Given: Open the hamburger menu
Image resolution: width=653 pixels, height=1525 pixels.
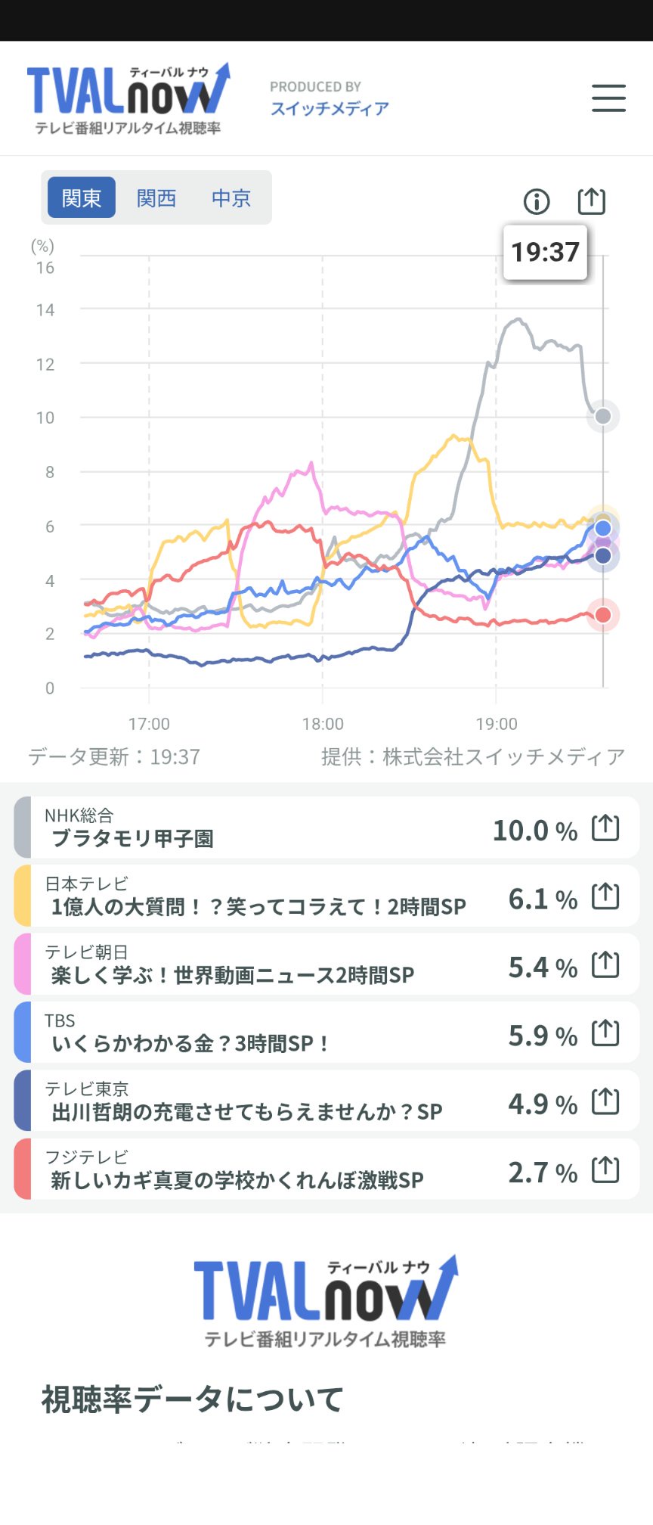Looking at the screenshot, I should (x=608, y=98).
